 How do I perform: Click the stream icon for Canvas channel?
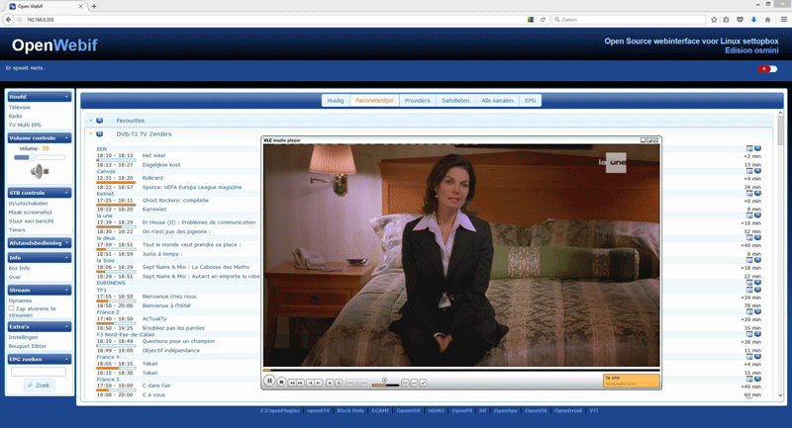coord(757,171)
